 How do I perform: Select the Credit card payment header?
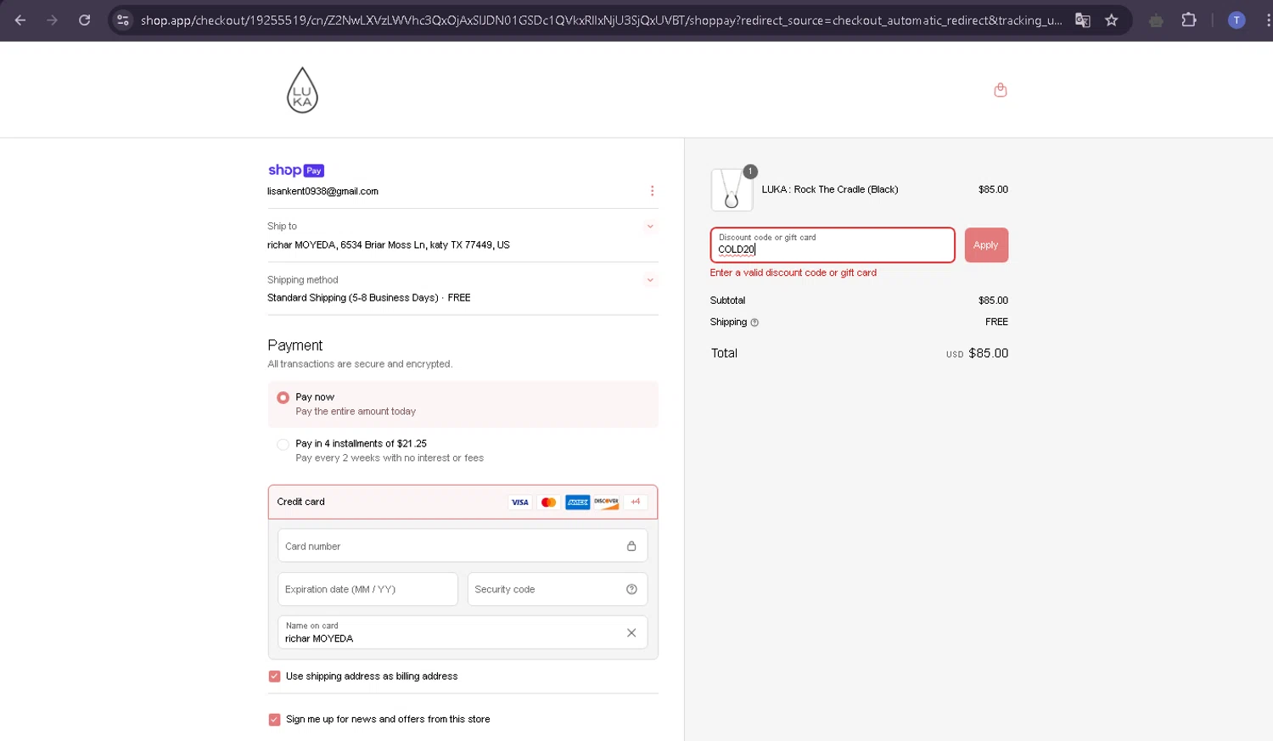coord(463,502)
